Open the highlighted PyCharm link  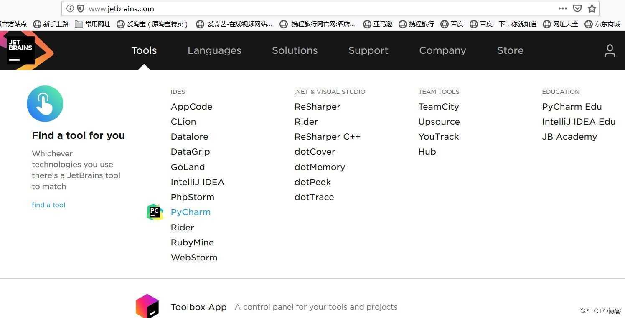[x=191, y=212]
